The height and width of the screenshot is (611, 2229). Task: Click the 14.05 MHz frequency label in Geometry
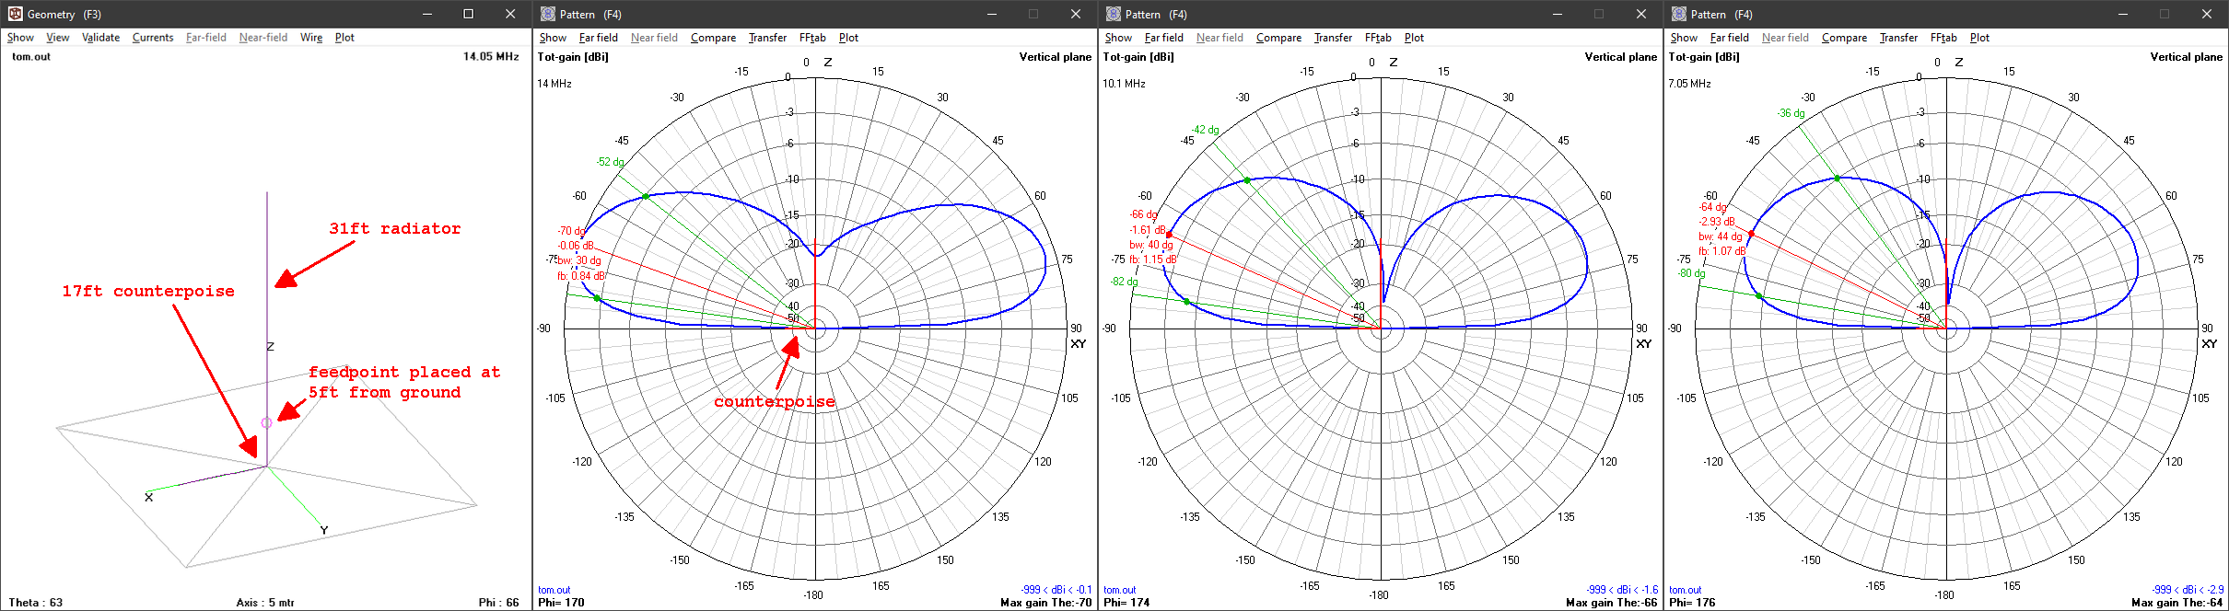pyautogui.click(x=491, y=57)
